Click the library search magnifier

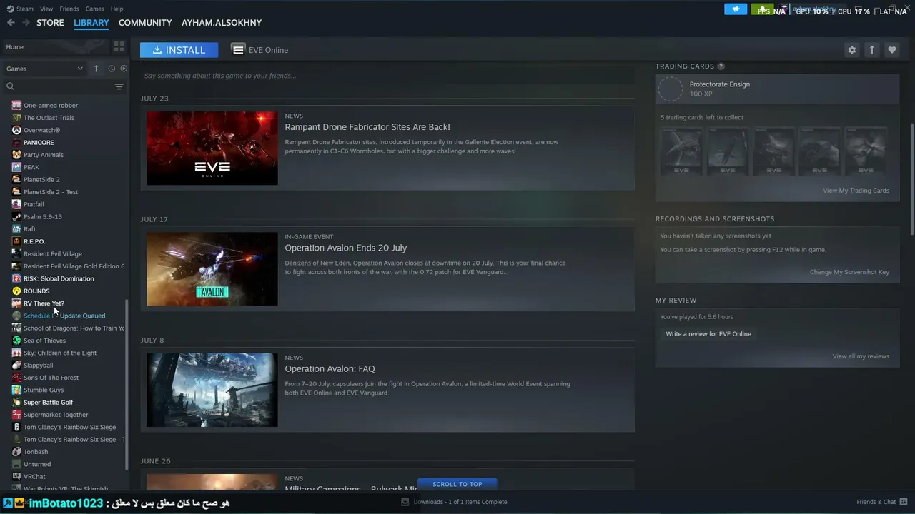pos(10,86)
